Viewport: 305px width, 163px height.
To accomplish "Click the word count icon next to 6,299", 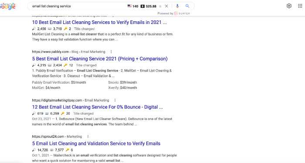I will tap(47, 113).
